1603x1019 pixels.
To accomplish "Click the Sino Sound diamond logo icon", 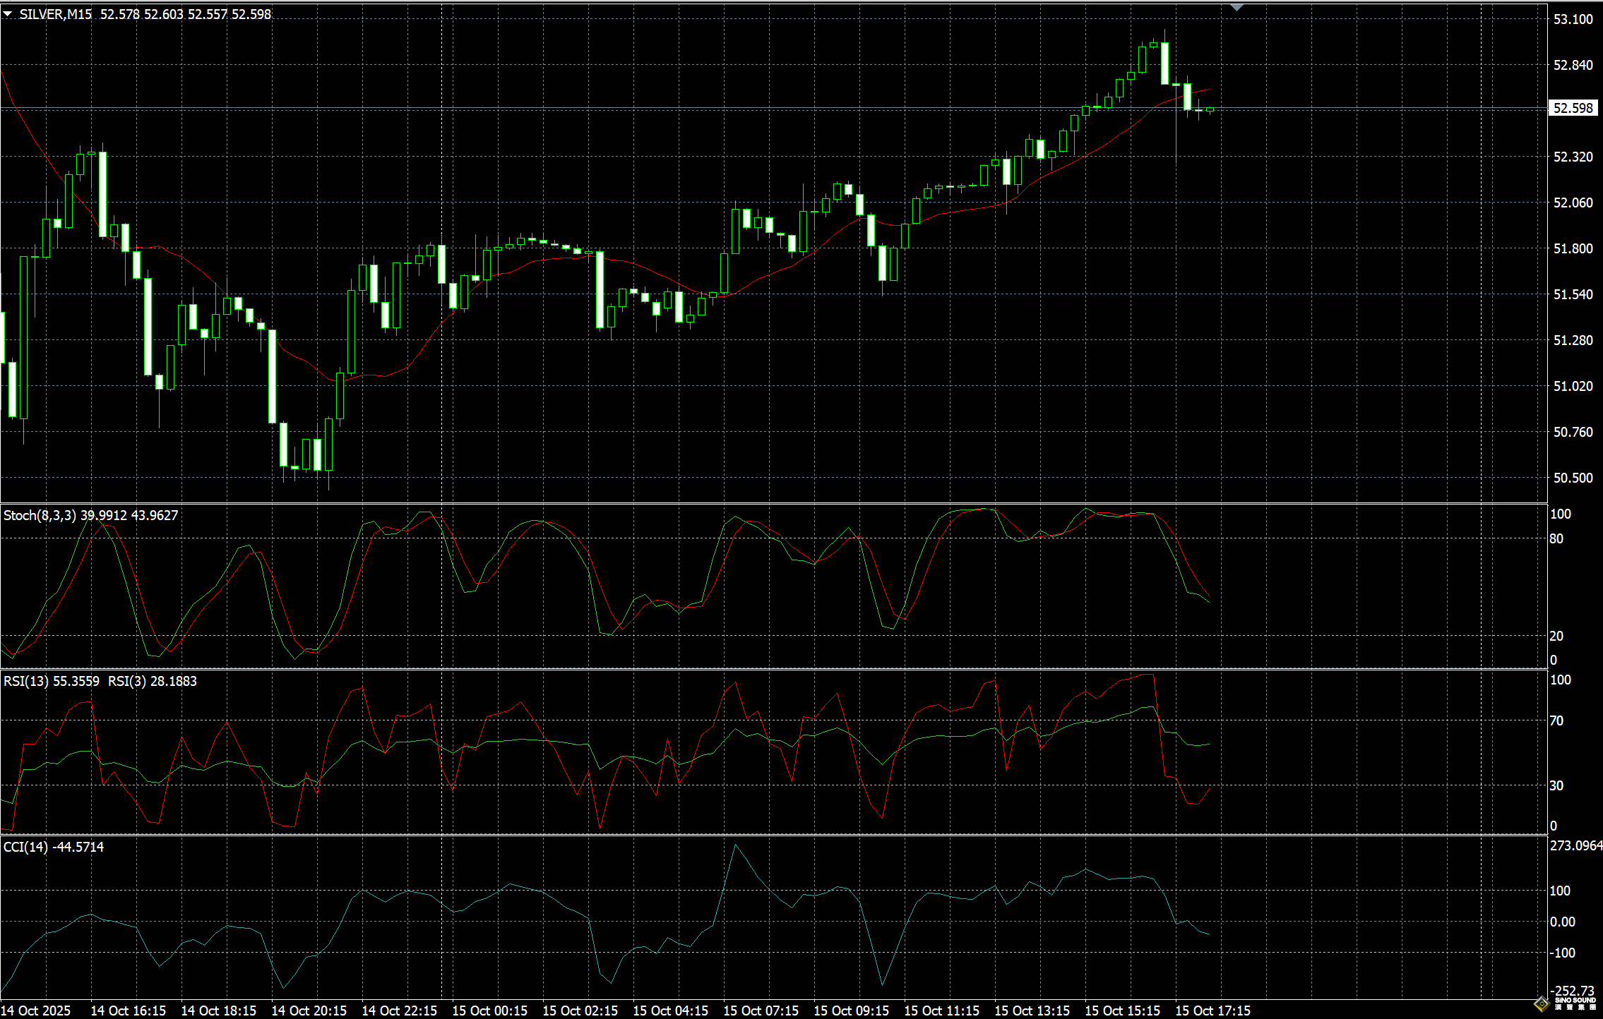I will (x=1542, y=1003).
